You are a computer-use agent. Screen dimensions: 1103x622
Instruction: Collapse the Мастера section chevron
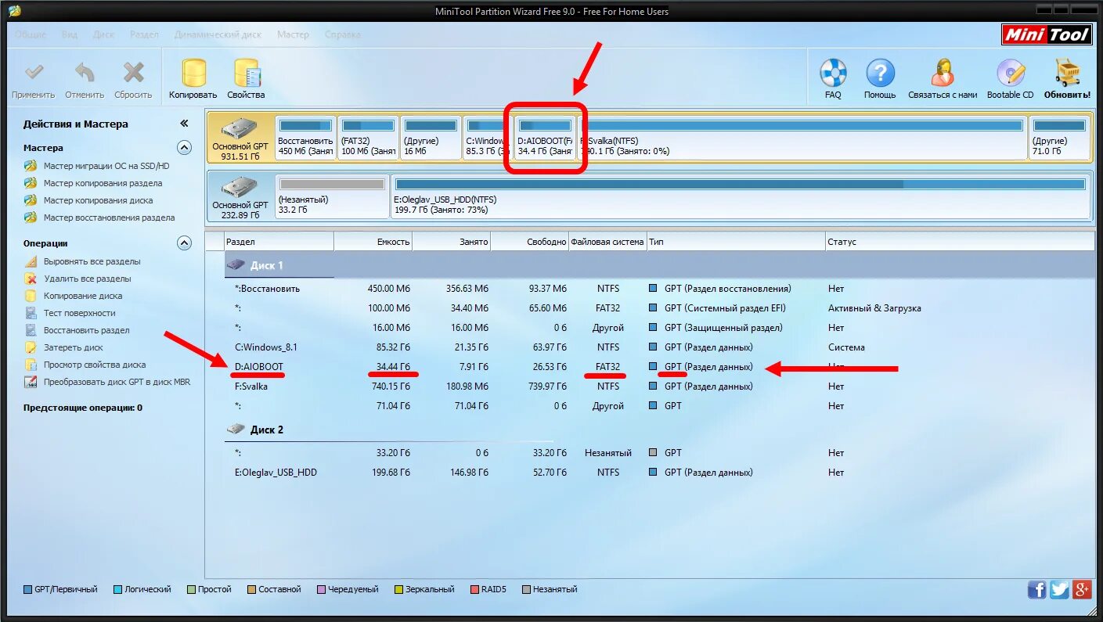click(184, 147)
